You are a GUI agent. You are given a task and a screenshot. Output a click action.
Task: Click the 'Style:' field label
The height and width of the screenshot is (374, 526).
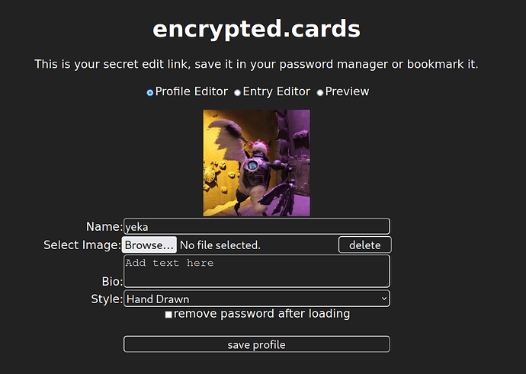(107, 299)
